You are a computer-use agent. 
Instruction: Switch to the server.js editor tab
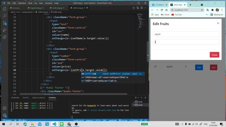(16, 8)
